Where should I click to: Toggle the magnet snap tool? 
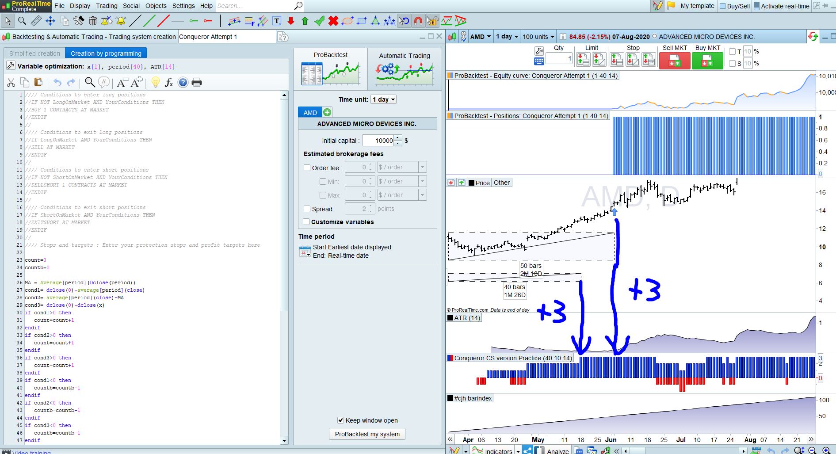pyautogui.click(x=418, y=21)
